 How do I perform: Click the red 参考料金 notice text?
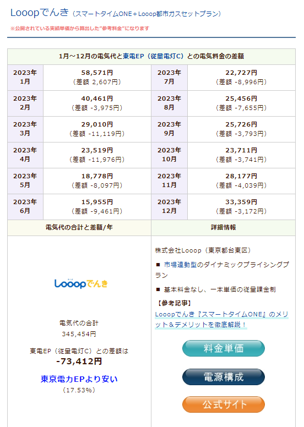pos(80,28)
